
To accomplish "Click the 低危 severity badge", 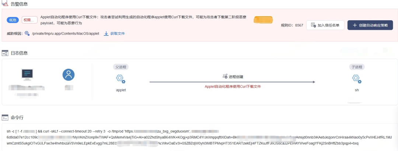I will click(13, 20).
